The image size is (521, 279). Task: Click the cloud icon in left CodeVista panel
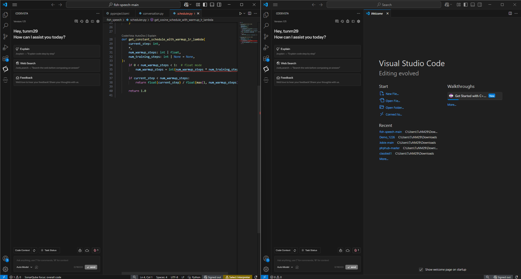tap(87, 250)
